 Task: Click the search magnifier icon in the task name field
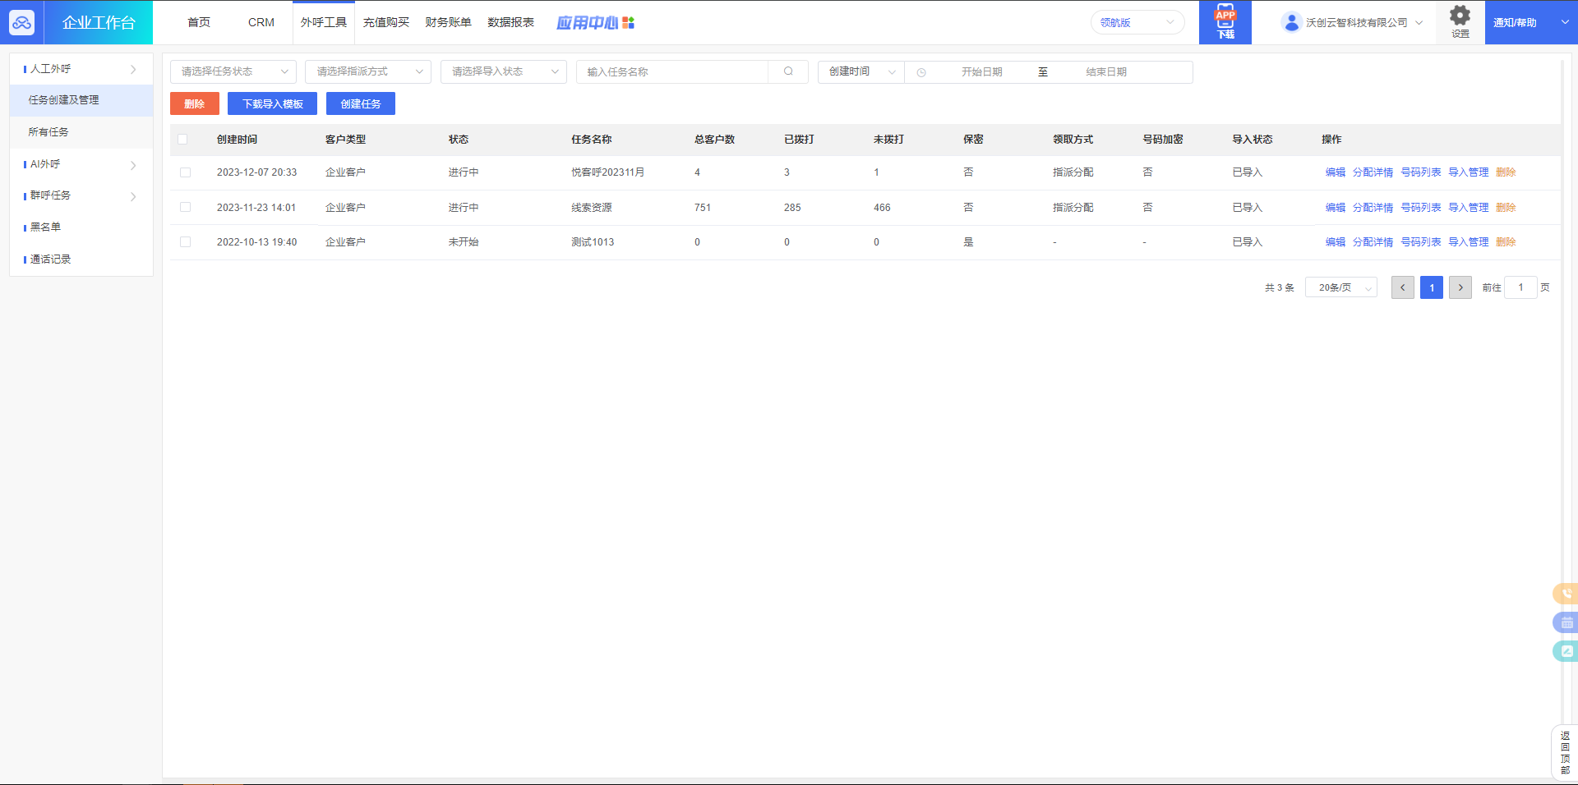pyautogui.click(x=788, y=71)
